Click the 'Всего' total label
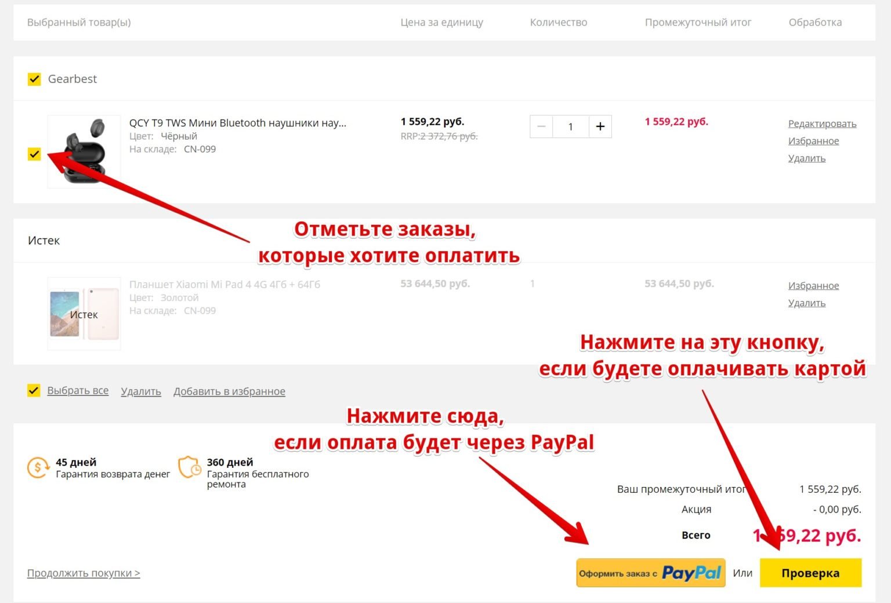This screenshot has width=891, height=603. pos(696,535)
